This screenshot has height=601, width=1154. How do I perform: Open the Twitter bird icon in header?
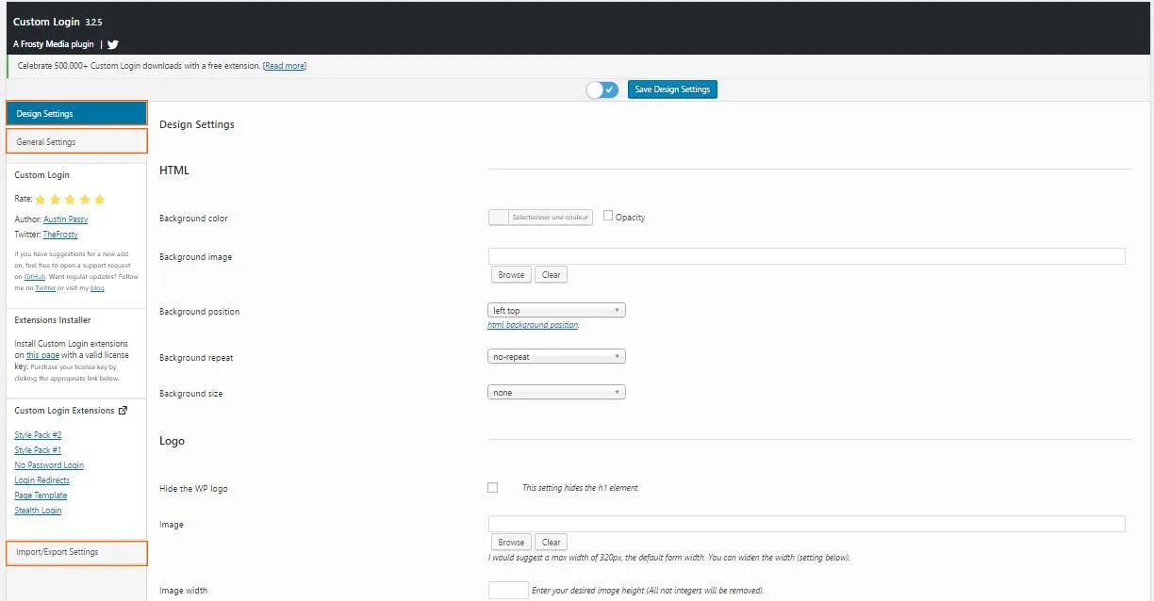pos(113,44)
